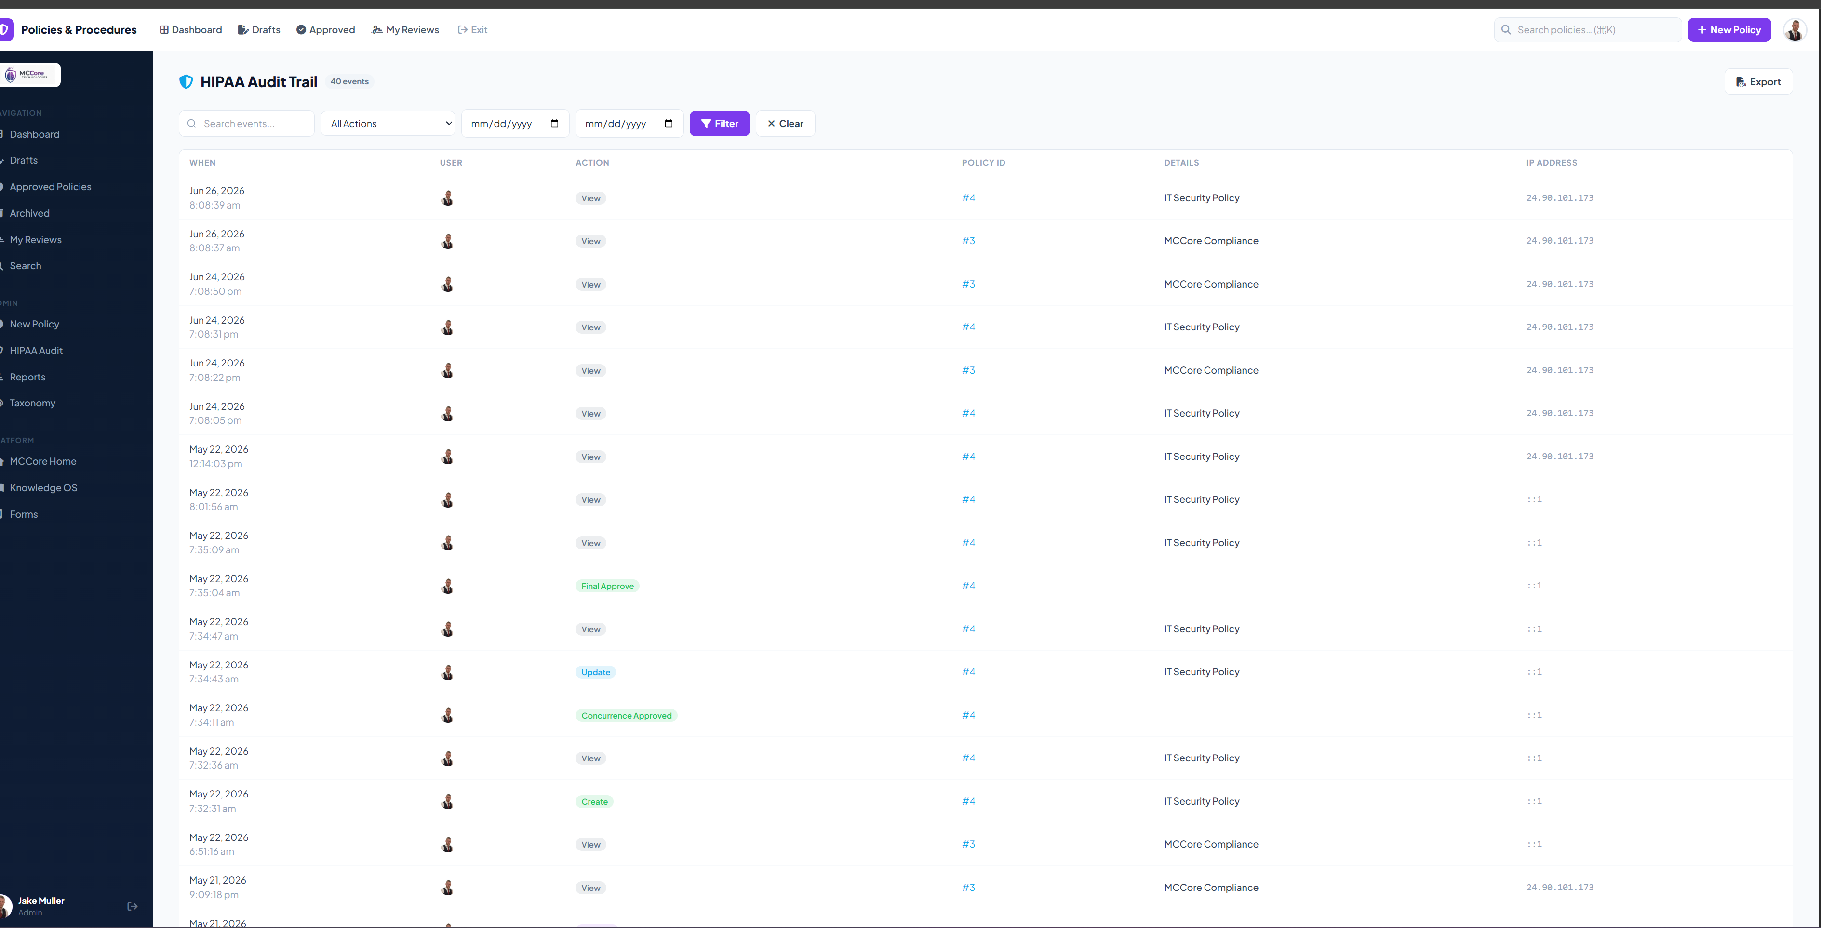Open policy #4 link in the Final Approve row

968,586
